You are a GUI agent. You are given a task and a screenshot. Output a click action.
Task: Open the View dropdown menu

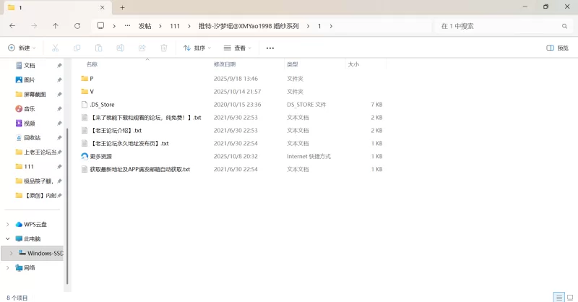(x=238, y=48)
